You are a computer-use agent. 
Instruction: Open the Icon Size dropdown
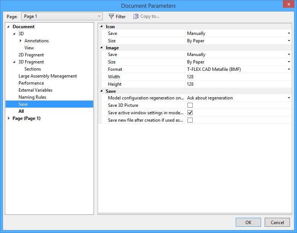coord(289,41)
